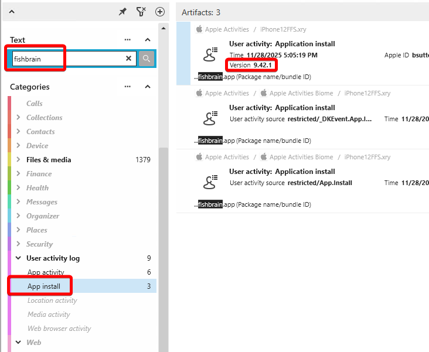Screen dimensions: 429x352
Task: Click user activity icon of first artifact
Action: click(x=210, y=54)
